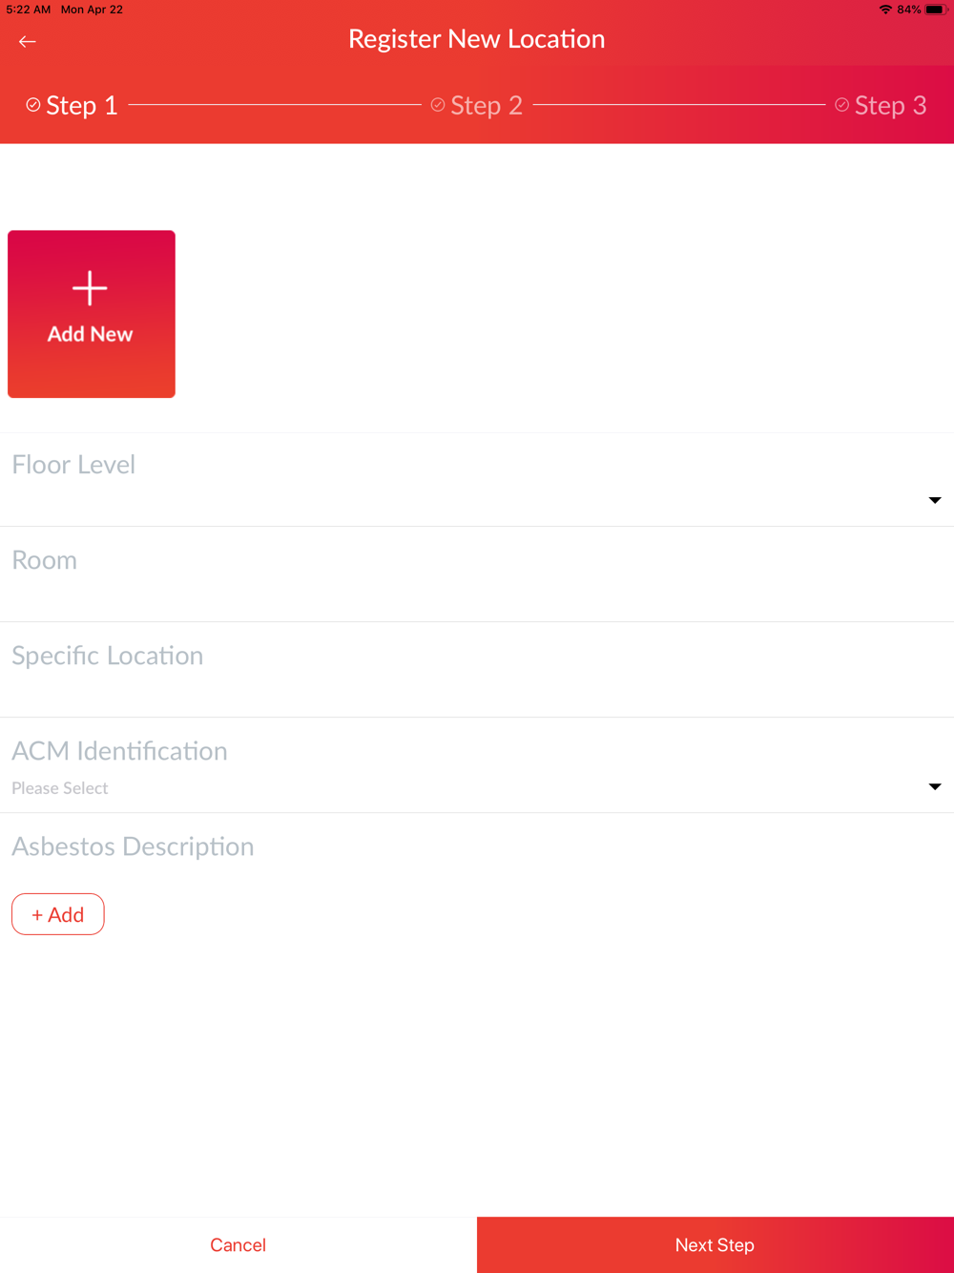Tap the plus icon on Add New tile

coord(90,287)
